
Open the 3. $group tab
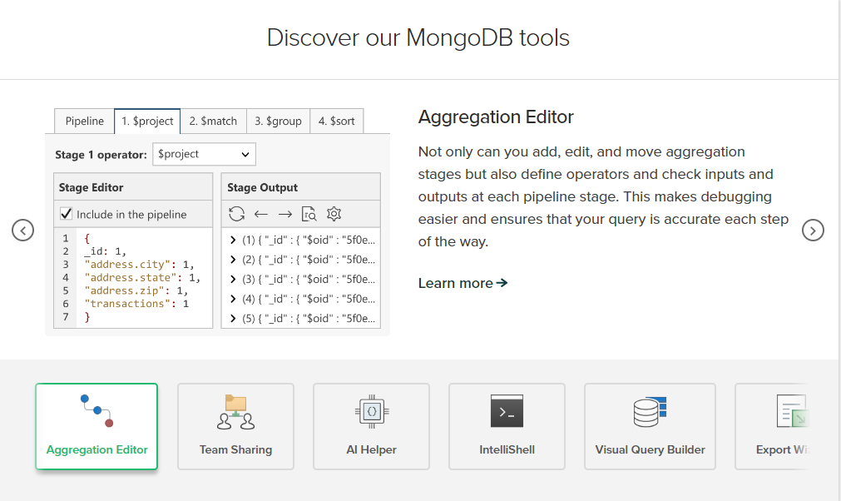click(x=278, y=122)
